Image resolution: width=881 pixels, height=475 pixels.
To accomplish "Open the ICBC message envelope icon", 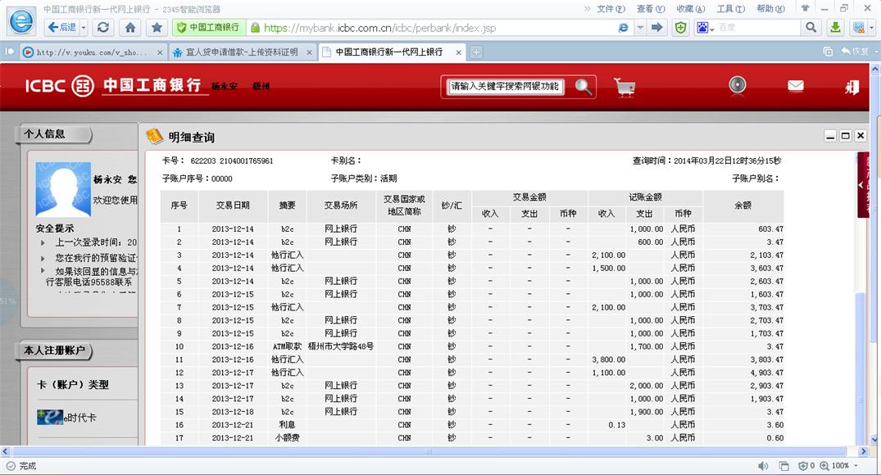I will tap(795, 86).
